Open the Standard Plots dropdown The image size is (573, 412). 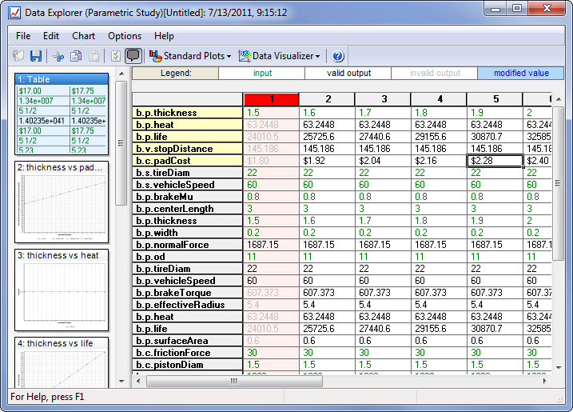click(x=191, y=56)
